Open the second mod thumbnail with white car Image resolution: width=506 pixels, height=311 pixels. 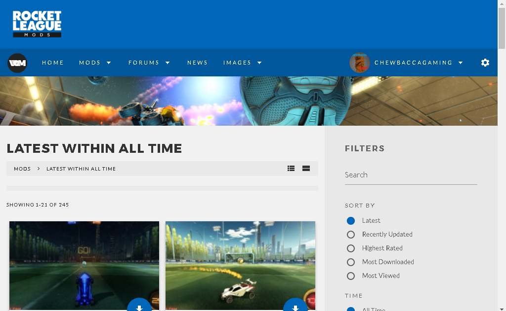(241, 265)
